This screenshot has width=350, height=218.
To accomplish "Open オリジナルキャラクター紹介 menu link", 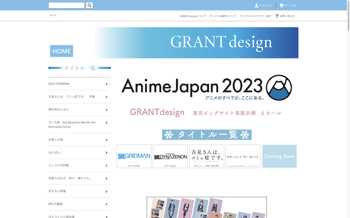I will click(x=255, y=16).
